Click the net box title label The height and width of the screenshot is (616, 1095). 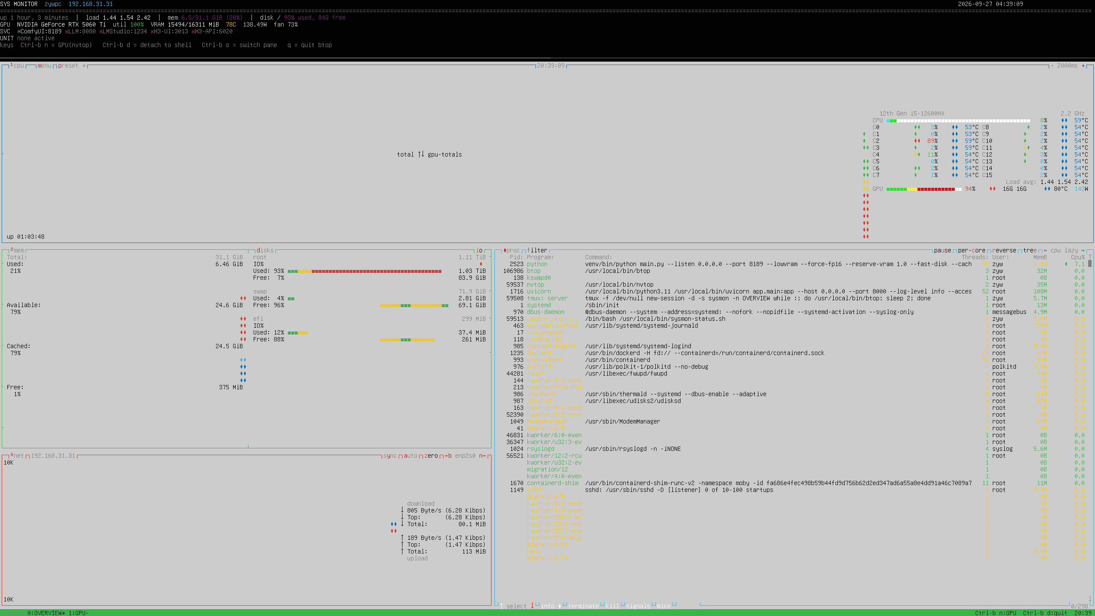point(17,456)
